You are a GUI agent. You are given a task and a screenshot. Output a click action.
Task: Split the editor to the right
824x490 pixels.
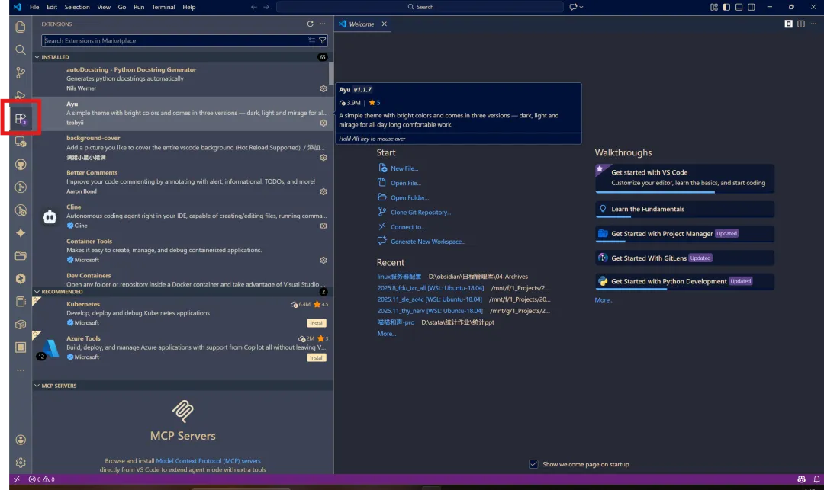[801, 24]
